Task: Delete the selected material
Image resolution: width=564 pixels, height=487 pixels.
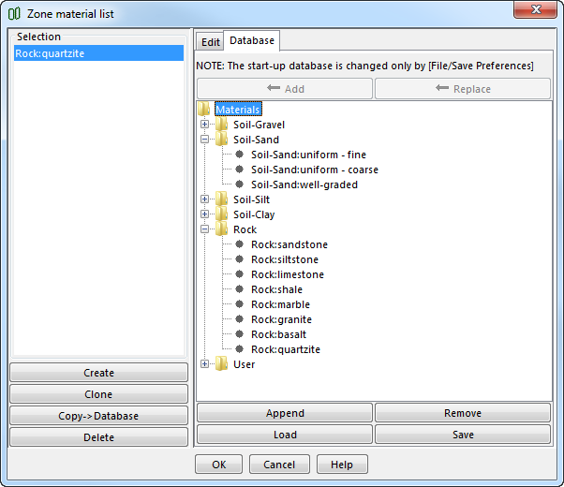Action: click(98, 437)
